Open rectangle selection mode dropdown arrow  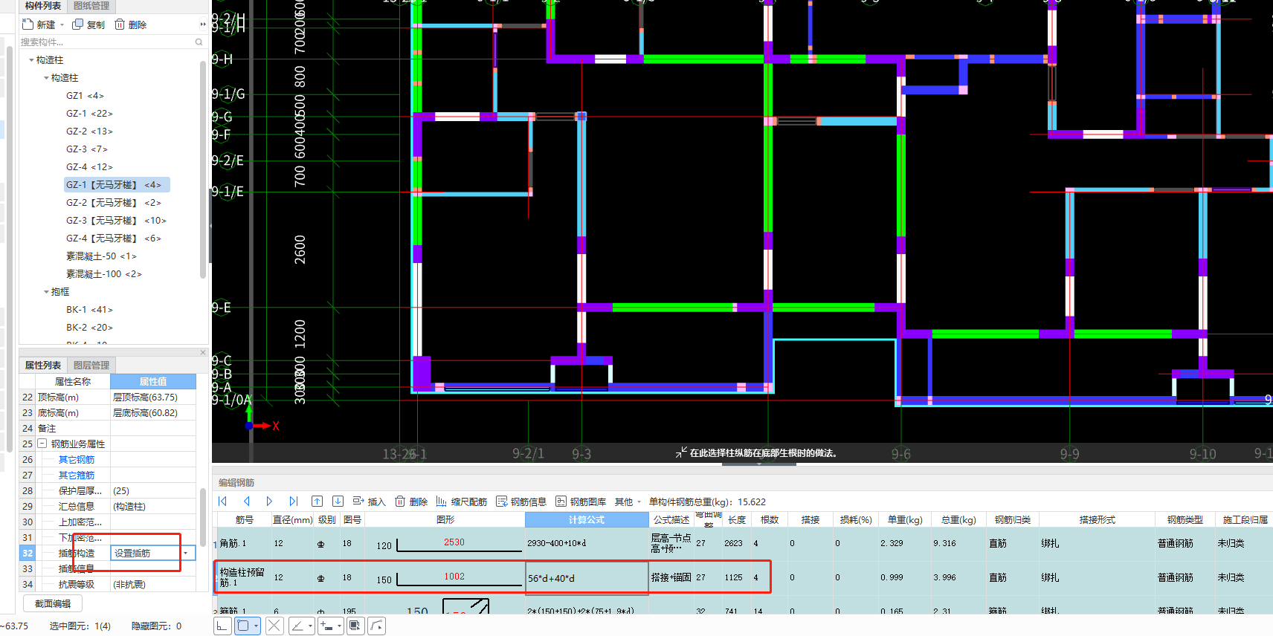pos(256,626)
